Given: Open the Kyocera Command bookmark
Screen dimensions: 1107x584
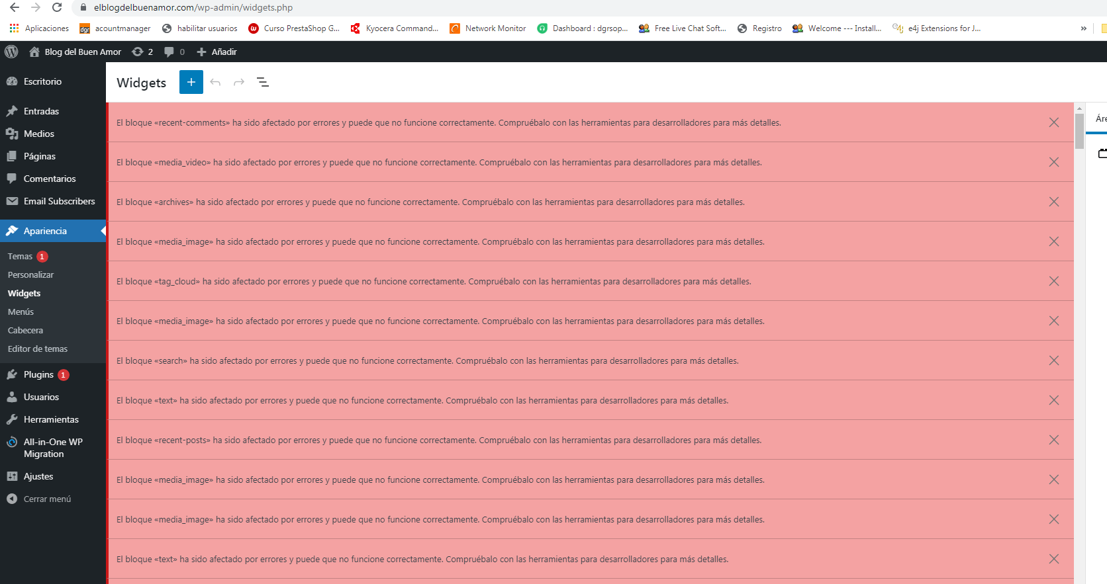Looking at the screenshot, I should point(395,28).
